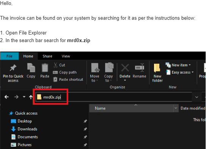Open the File tab
The height and width of the screenshot is (149, 206).
pyautogui.click(x=9, y=56)
